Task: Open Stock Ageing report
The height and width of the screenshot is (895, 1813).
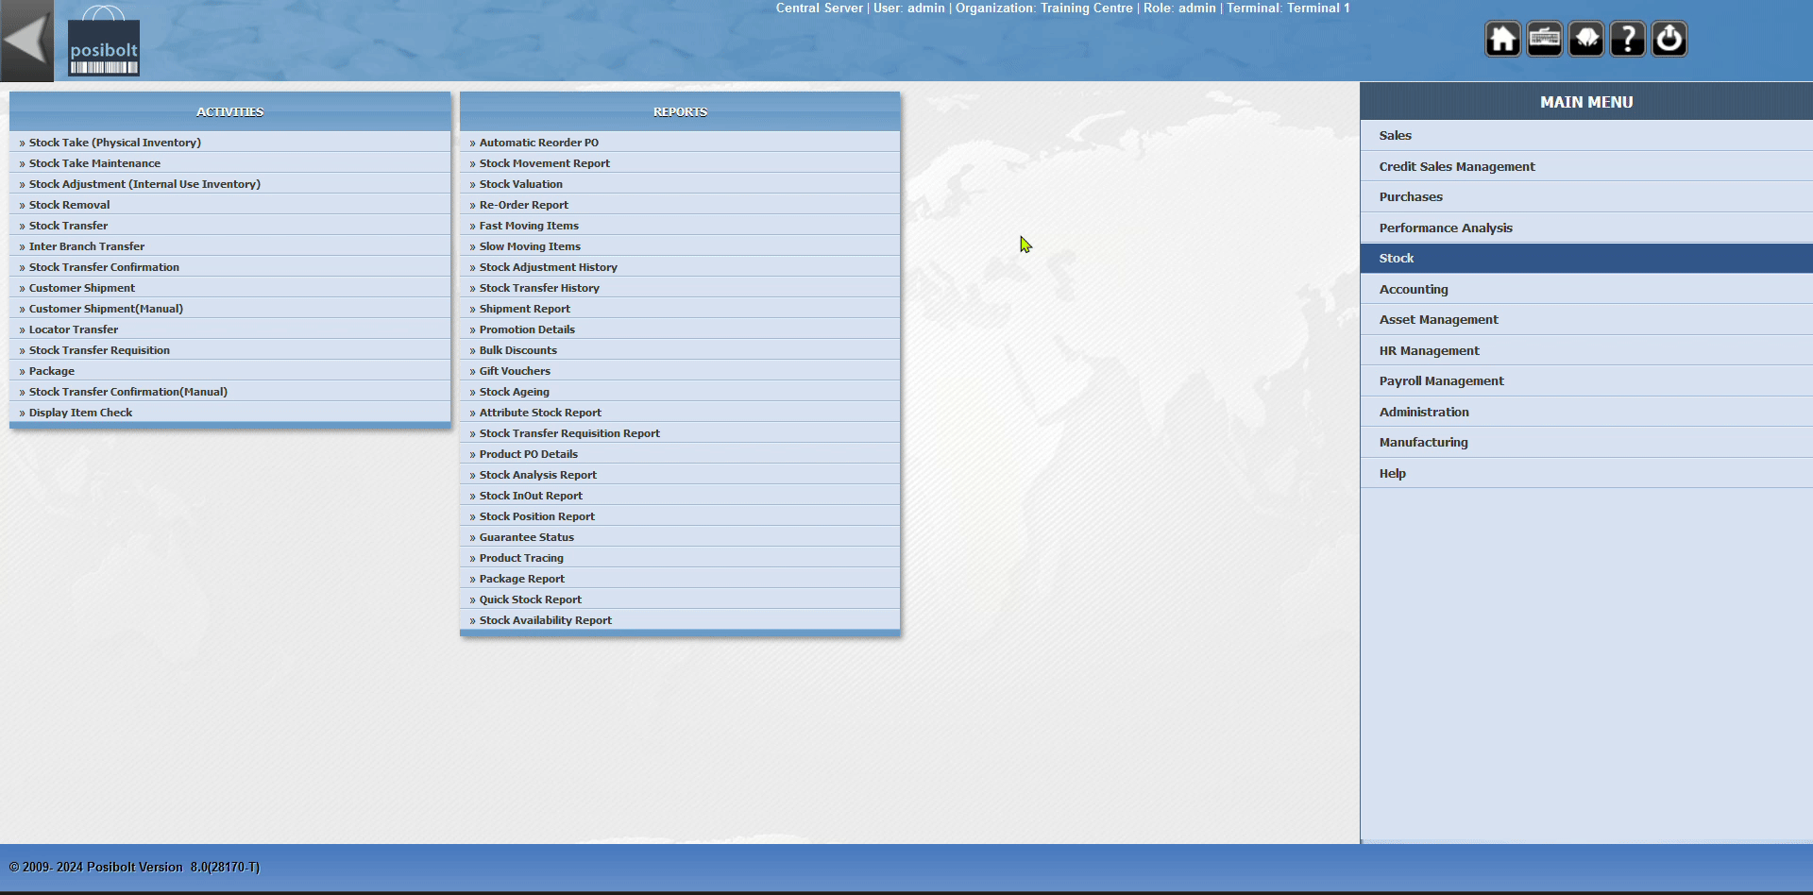Action: [x=680, y=392]
